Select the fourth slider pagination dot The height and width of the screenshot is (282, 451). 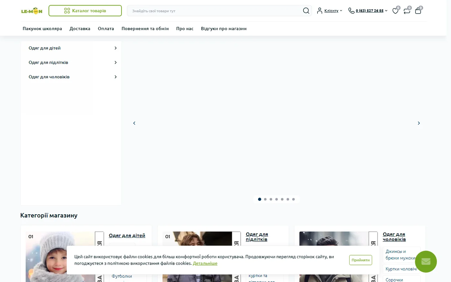coord(276,199)
